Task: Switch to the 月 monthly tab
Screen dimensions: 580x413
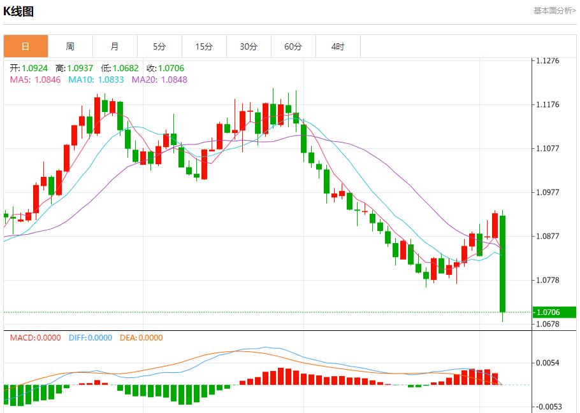Action: (x=115, y=46)
